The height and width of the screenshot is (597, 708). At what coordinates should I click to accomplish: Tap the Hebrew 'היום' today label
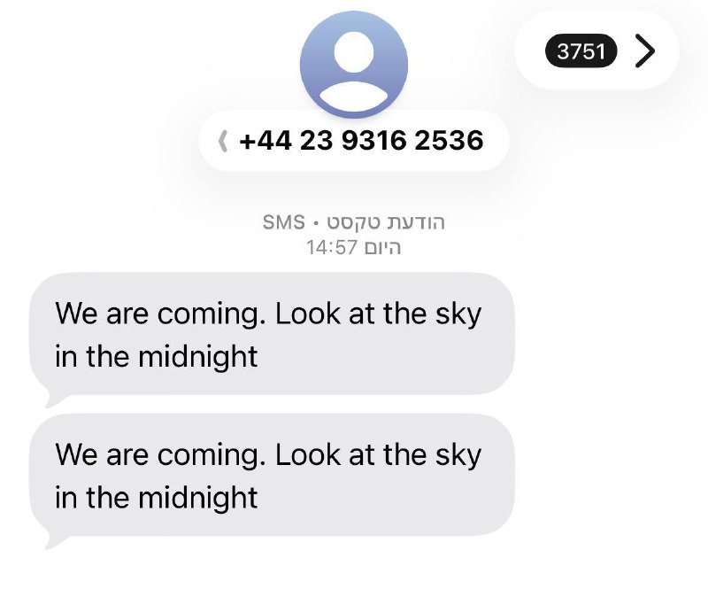382,248
